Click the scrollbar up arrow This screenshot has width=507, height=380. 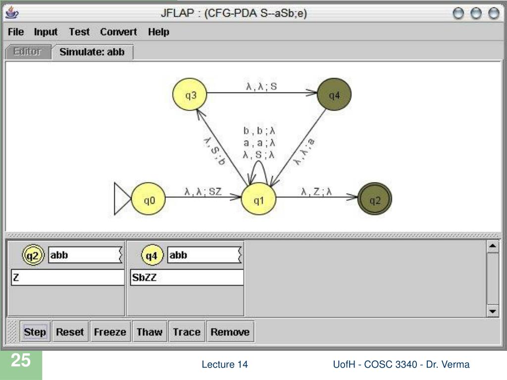click(x=493, y=246)
